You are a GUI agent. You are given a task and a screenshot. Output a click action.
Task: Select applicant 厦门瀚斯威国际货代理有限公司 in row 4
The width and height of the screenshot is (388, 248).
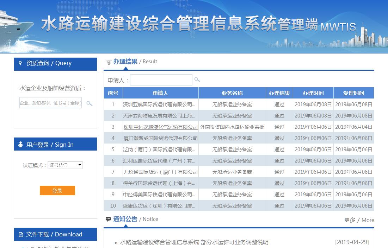click(x=160, y=138)
